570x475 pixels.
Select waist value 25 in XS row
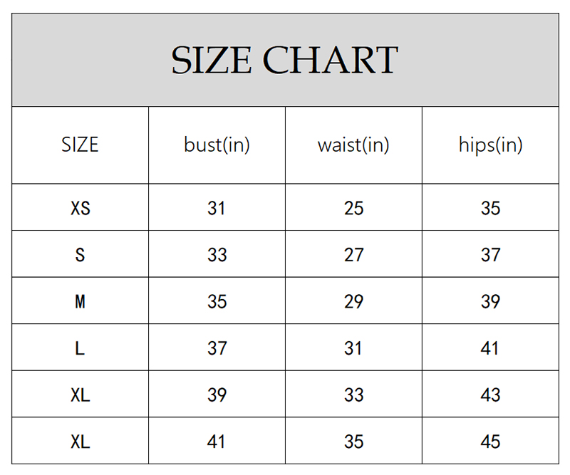(x=353, y=208)
